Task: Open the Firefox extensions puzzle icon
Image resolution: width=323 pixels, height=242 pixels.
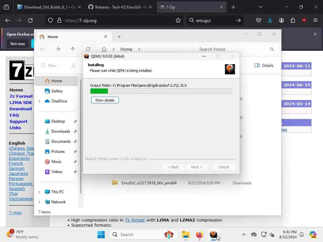Action: (x=293, y=20)
